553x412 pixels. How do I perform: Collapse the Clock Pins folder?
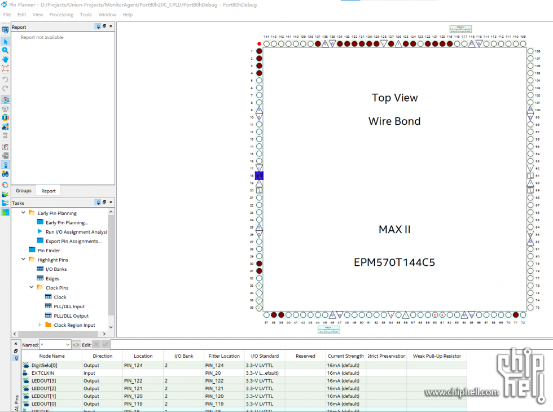pos(32,287)
